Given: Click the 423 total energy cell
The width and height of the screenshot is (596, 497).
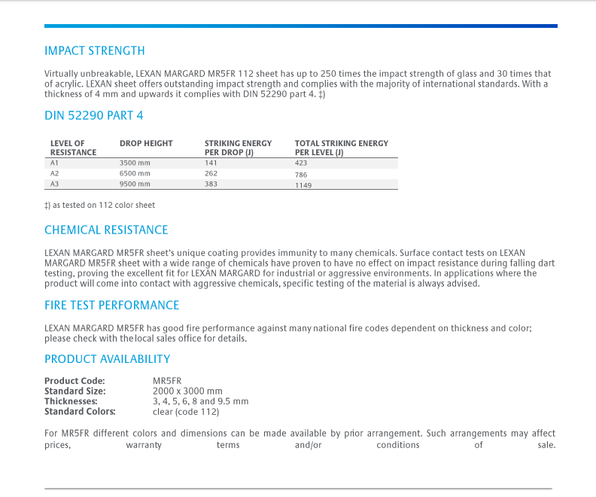Looking at the screenshot, I should [301, 163].
